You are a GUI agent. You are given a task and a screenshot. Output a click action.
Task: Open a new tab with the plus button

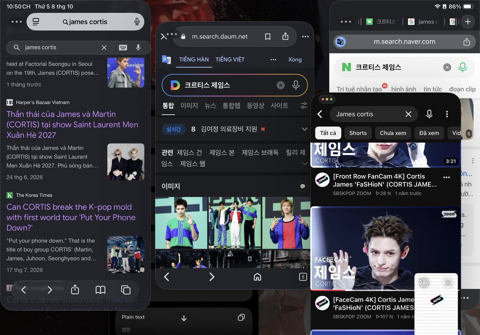(468, 22)
